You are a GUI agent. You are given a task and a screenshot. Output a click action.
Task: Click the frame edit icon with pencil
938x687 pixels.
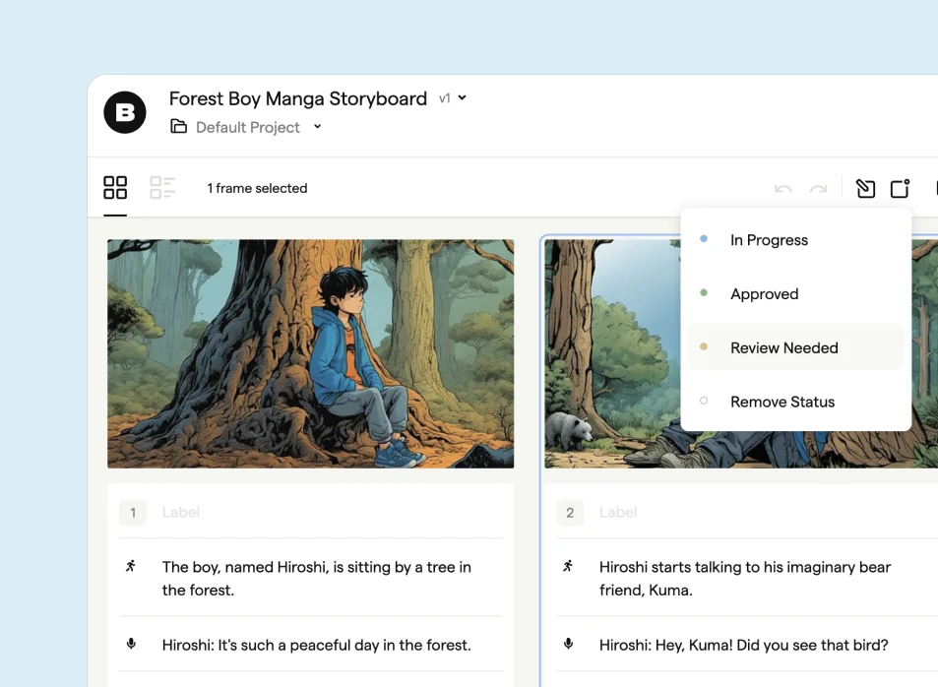[x=865, y=189]
